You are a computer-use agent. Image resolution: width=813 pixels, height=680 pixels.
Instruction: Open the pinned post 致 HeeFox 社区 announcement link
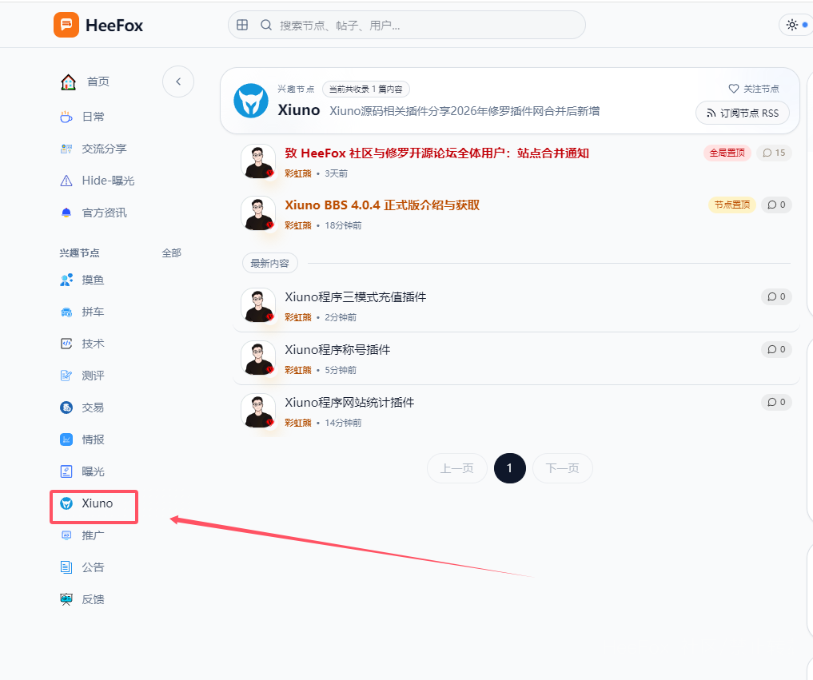coord(436,153)
